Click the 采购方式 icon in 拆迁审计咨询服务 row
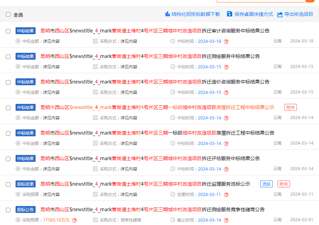This screenshot has width=319, height=225. tap(95, 41)
